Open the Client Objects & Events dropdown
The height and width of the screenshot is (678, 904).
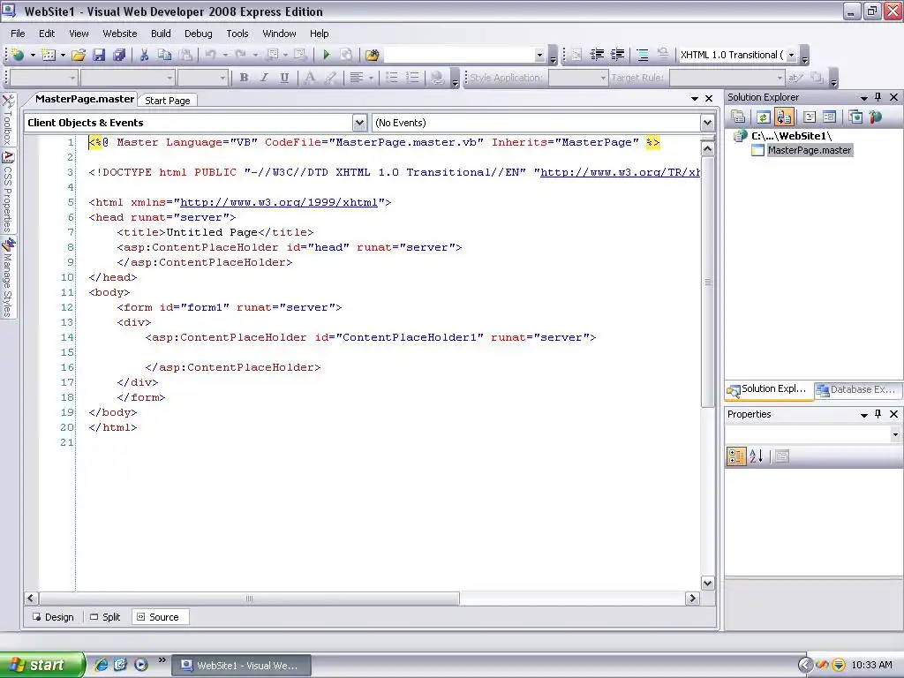point(359,122)
